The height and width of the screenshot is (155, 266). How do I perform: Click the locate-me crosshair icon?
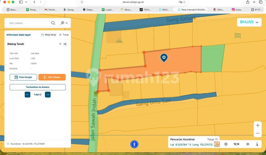pyautogui.click(x=226, y=144)
